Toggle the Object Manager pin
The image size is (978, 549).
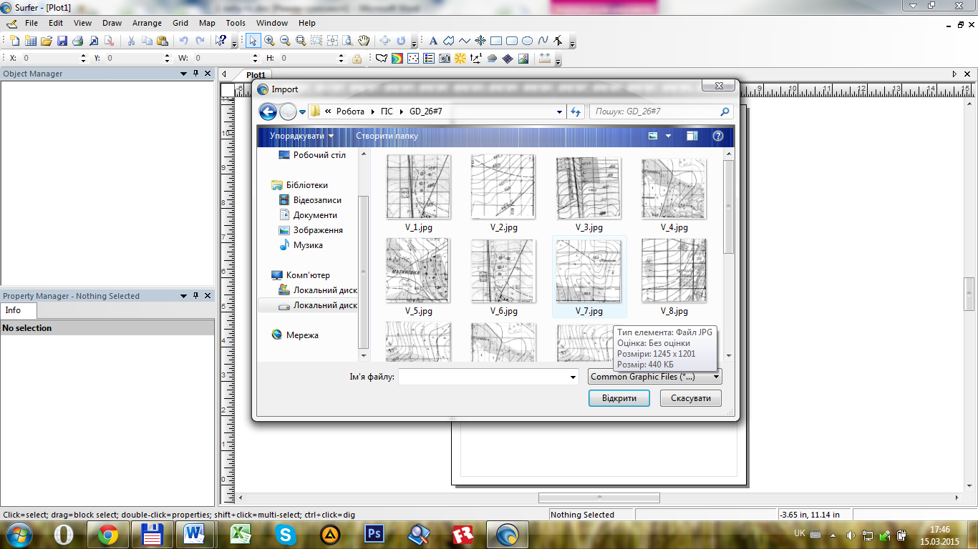[x=195, y=74]
